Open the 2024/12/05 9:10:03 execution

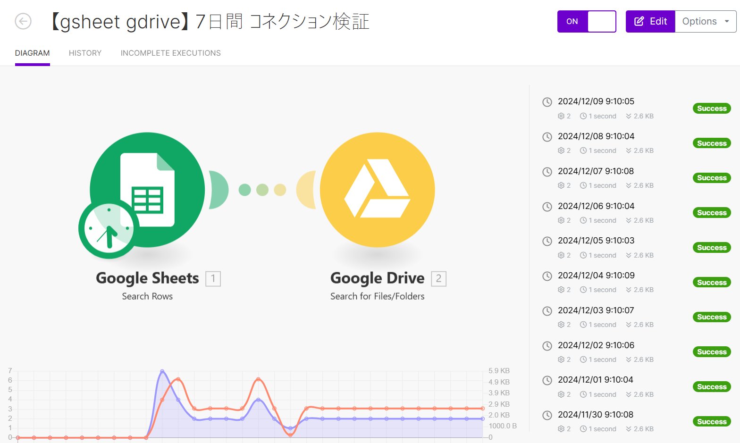point(596,241)
